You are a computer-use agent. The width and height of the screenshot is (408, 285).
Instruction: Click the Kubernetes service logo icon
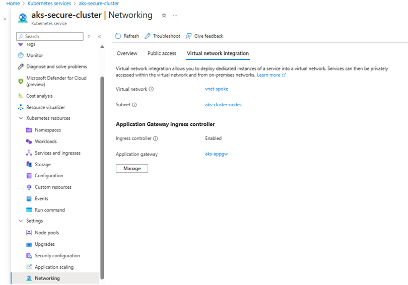(23, 18)
